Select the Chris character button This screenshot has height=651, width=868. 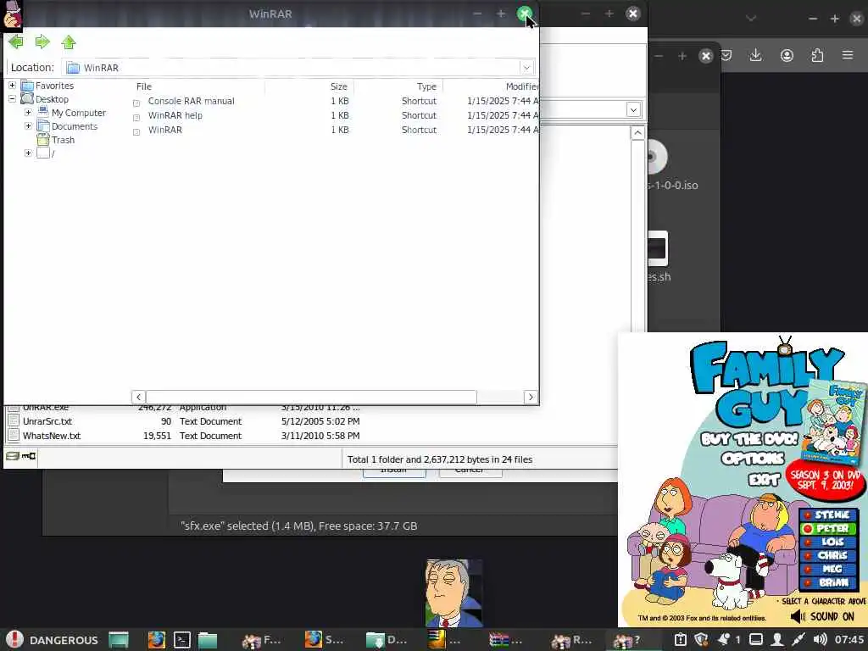tap(828, 555)
